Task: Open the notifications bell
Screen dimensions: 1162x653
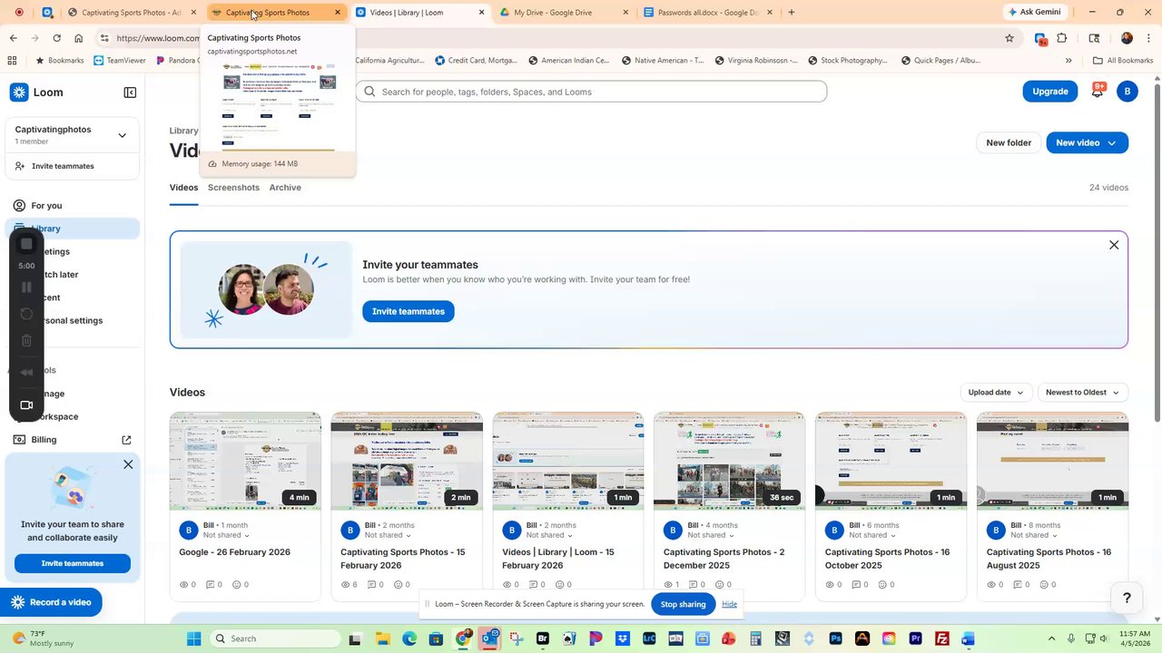Action: click(x=1098, y=92)
